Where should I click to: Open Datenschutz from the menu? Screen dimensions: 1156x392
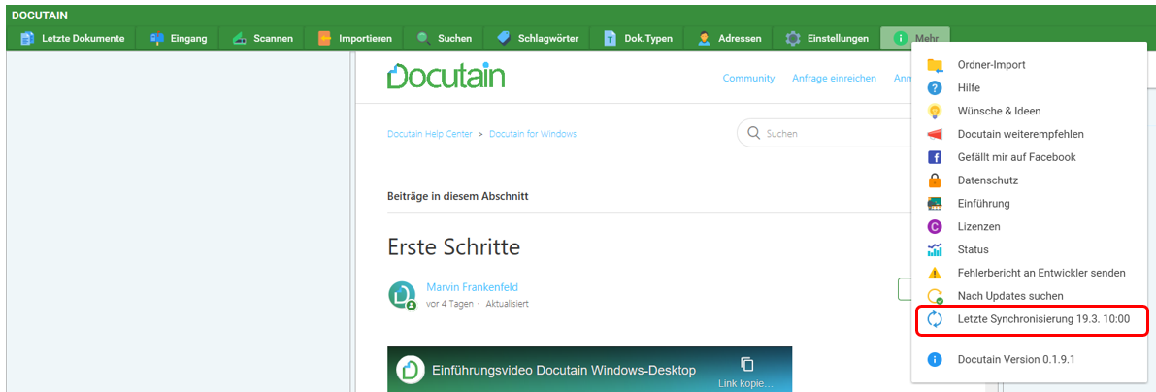click(x=1029, y=180)
